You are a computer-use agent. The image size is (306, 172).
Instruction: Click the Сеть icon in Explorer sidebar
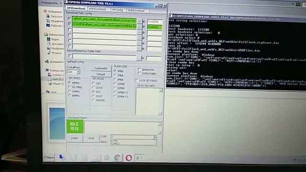47,92
